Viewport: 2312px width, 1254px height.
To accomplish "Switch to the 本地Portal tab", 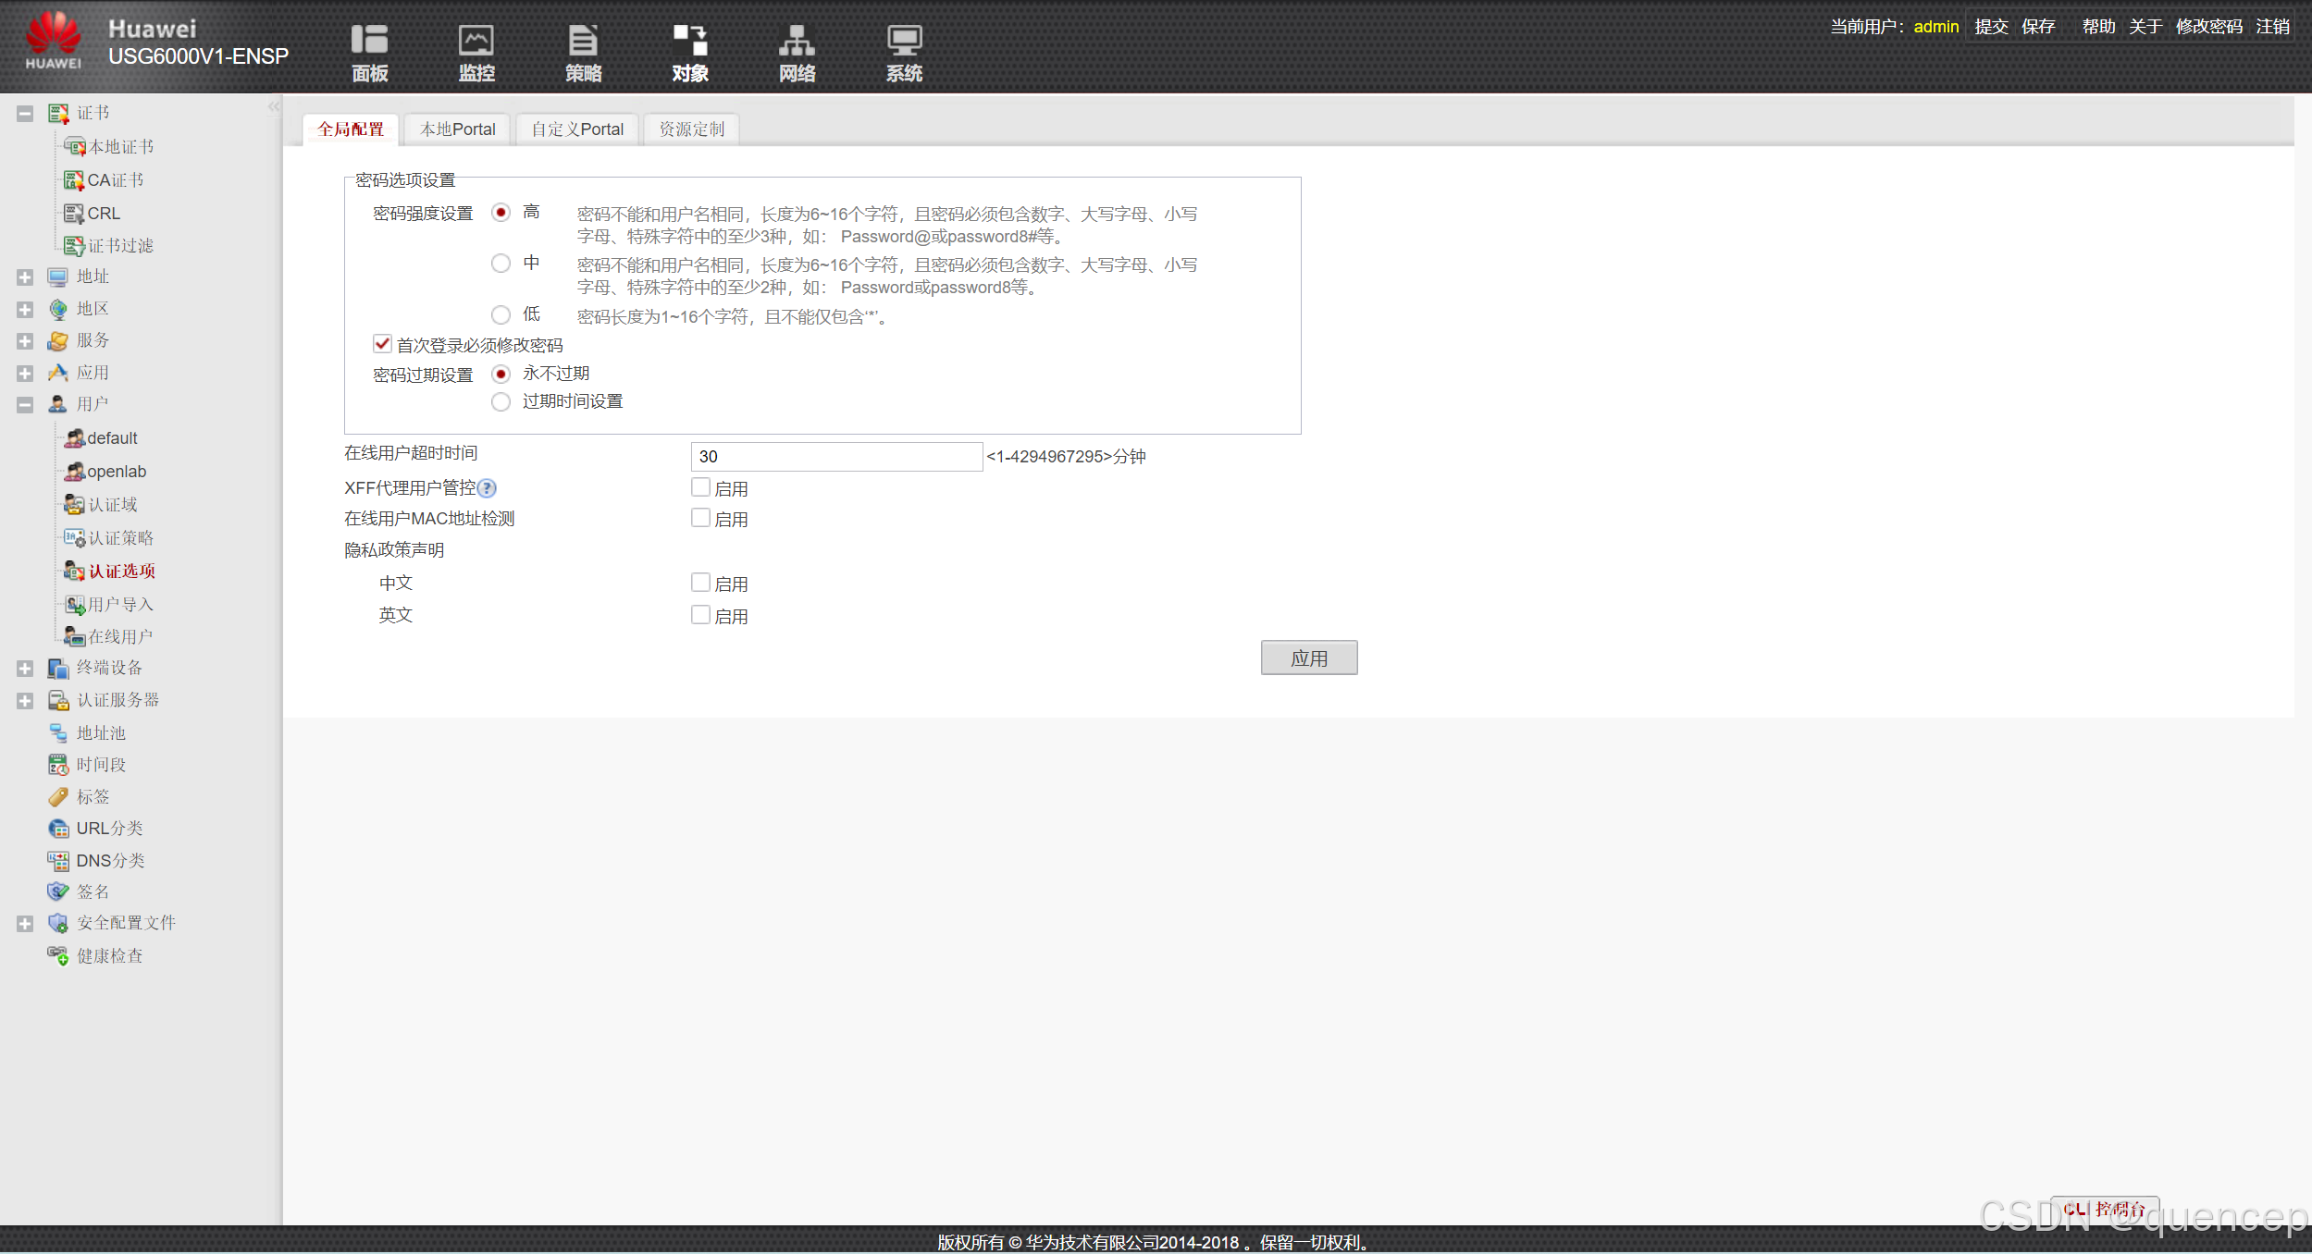I will [x=457, y=129].
